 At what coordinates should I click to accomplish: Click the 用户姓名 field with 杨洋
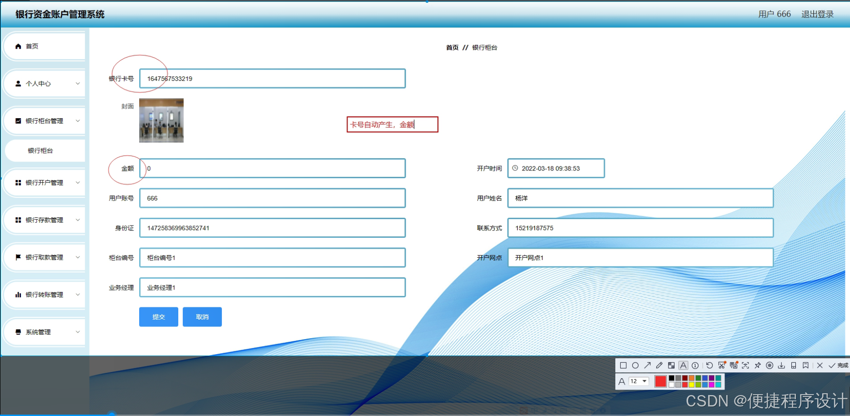point(640,198)
